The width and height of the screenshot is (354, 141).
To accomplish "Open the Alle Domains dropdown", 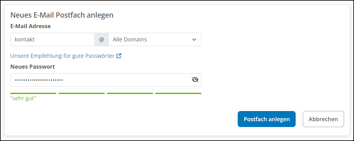I will pos(155,40).
